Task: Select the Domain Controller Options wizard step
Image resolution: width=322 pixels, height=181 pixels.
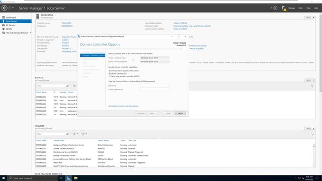Action: pyautogui.click(x=93, y=55)
